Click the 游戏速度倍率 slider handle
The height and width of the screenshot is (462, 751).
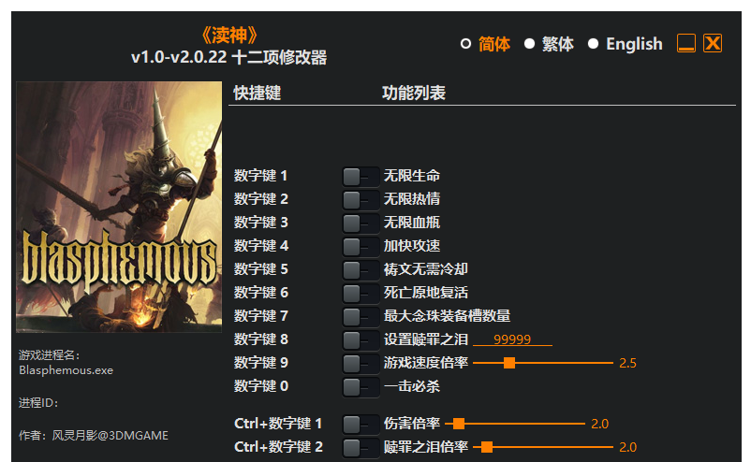pyautogui.click(x=509, y=363)
